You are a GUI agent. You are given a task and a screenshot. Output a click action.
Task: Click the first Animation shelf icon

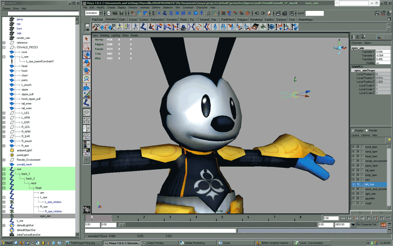tap(96, 27)
